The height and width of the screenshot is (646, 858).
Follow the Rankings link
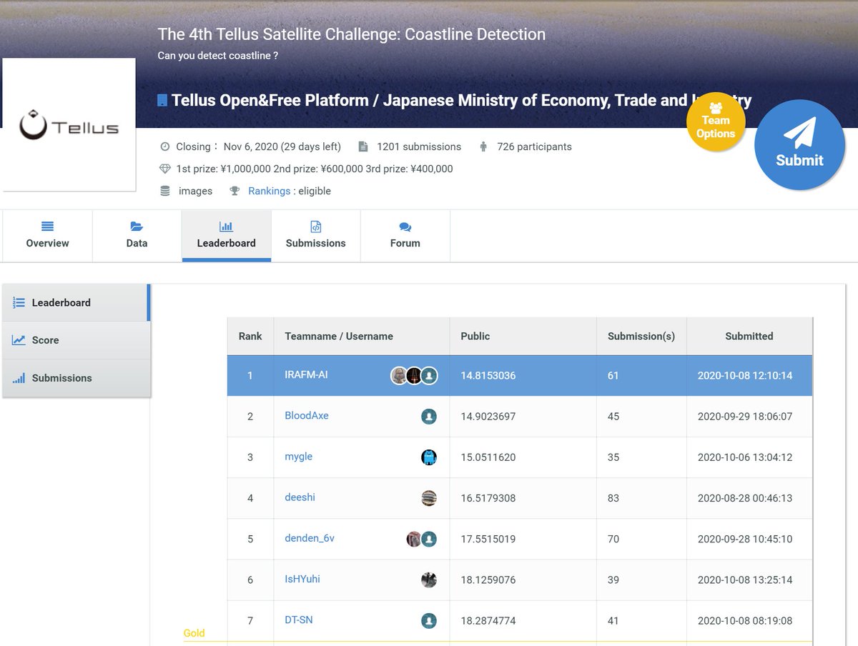click(269, 191)
